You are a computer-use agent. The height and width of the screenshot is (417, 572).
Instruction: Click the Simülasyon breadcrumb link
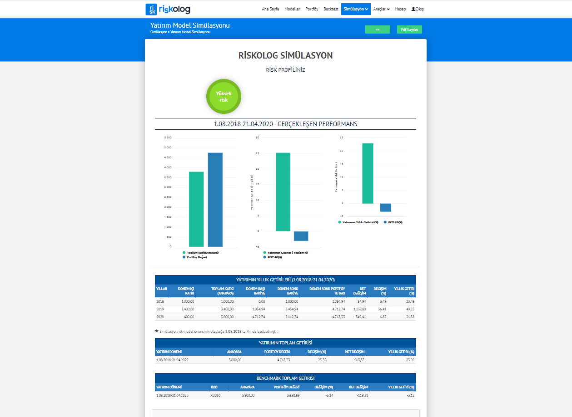point(159,32)
